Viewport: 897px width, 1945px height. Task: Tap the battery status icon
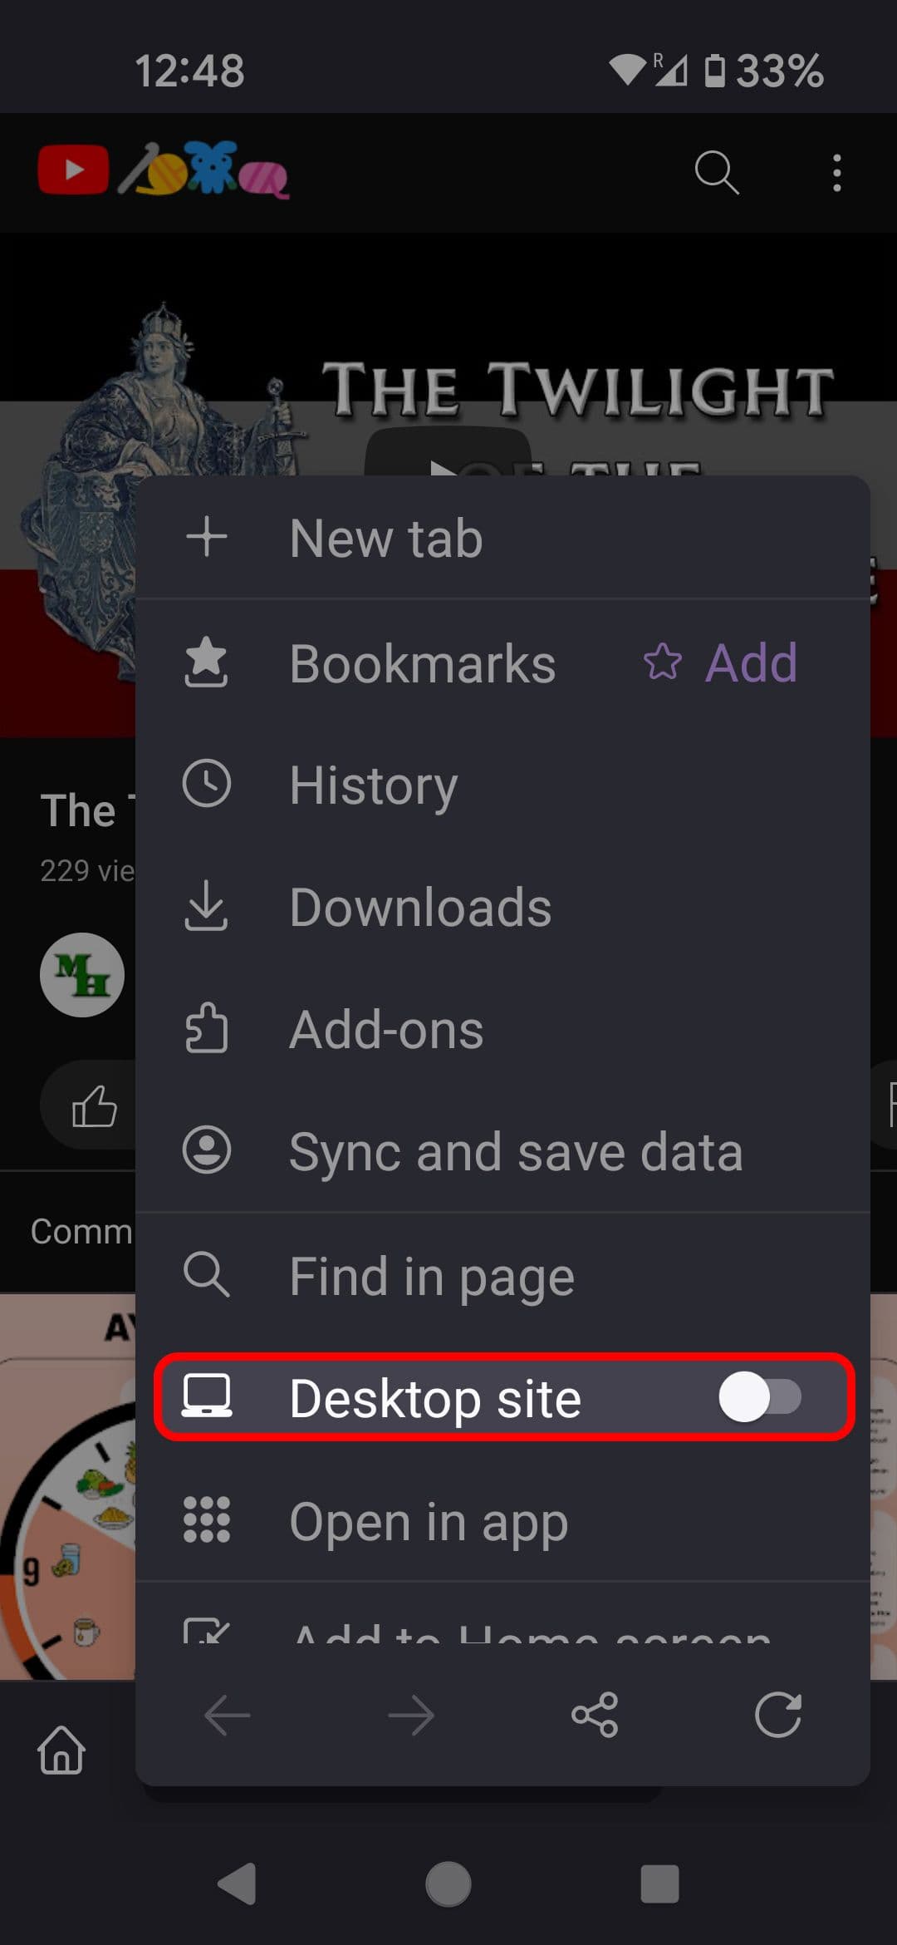[x=714, y=71]
